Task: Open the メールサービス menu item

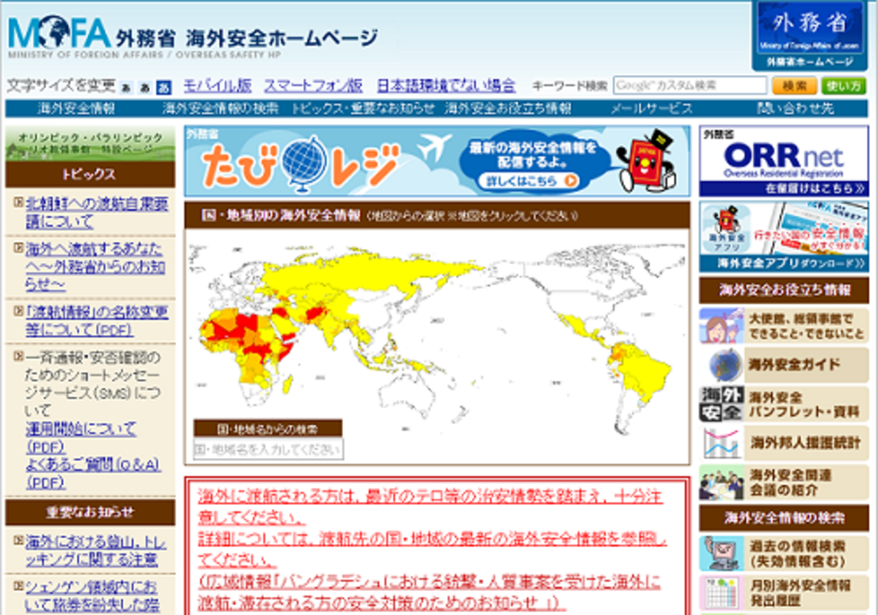Action: coord(651,109)
